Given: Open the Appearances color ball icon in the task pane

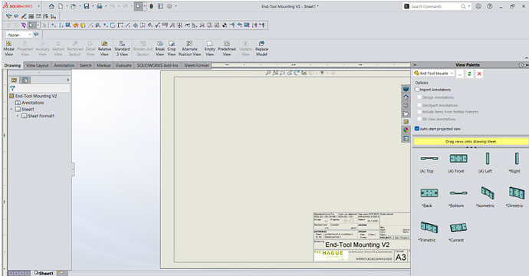Looking at the screenshot, I should click(406, 130).
